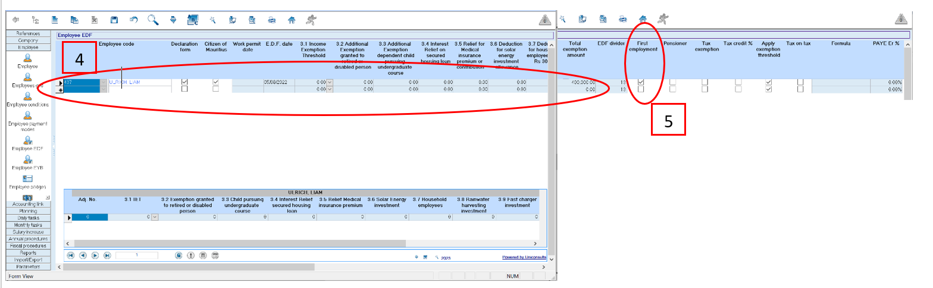
Task: Follow the Powered by Uniconsults link
Action: [524, 258]
